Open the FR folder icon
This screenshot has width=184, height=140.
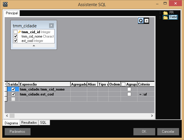pos(165,13)
